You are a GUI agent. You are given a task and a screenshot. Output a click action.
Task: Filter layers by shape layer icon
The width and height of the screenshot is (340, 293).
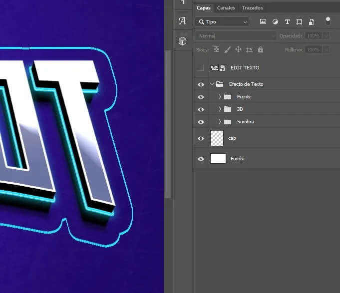[299, 22]
